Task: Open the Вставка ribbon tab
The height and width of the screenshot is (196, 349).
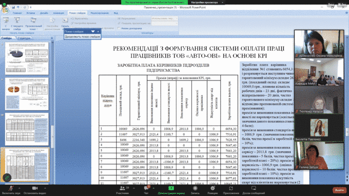Action: pos(31,13)
